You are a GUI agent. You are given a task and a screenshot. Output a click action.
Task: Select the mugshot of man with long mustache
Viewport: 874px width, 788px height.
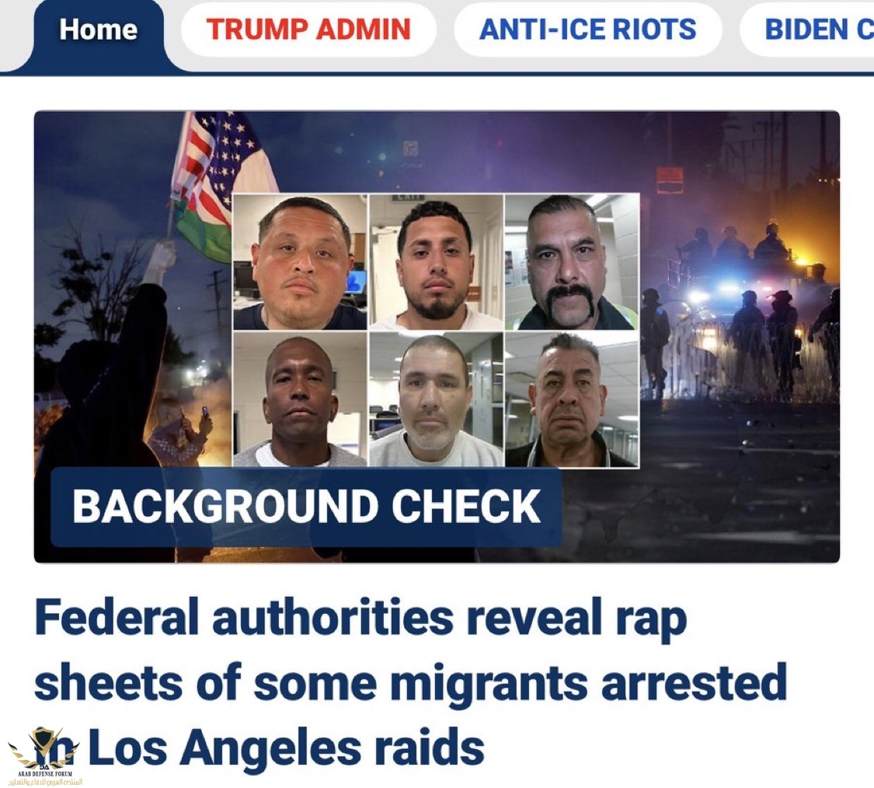(572, 262)
